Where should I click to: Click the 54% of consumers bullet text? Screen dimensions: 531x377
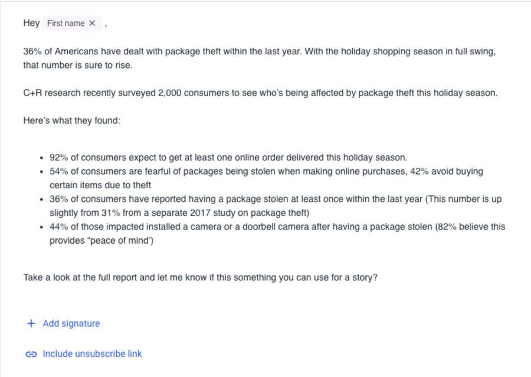point(267,178)
